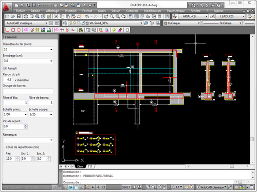257x192 pixels.
Task: Switch to the Objet model tab
Action: click(x=80, y=166)
